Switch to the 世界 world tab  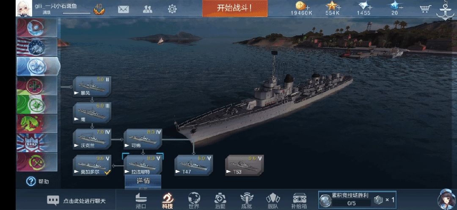193,200
